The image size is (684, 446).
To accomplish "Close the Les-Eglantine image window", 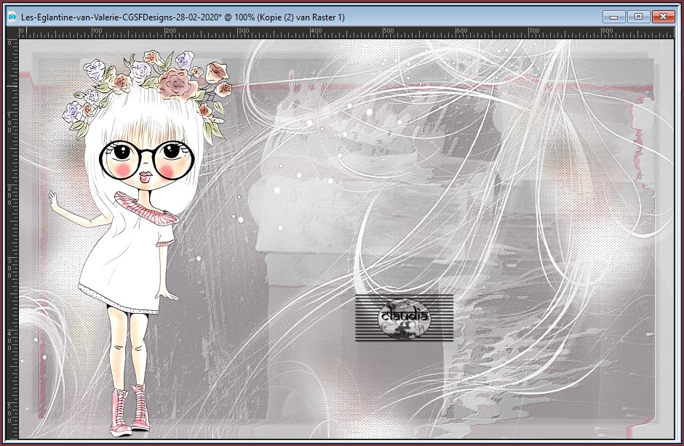I will 663,17.
